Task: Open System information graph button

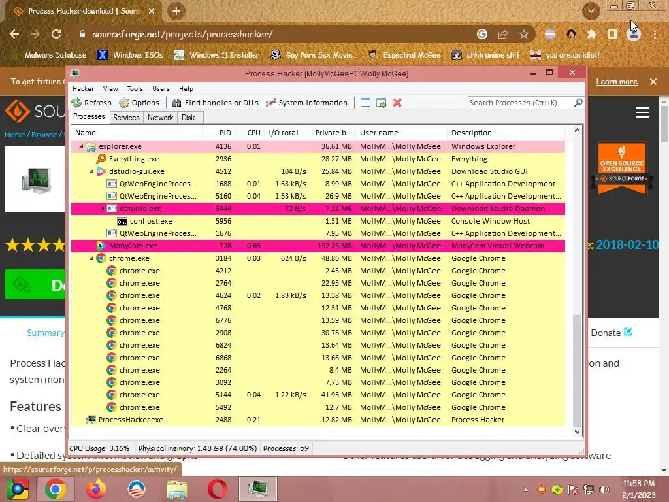Action: (x=306, y=103)
